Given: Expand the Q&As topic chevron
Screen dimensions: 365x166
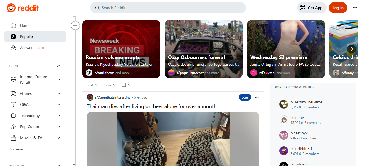Looking at the screenshot, I should [x=59, y=104].
